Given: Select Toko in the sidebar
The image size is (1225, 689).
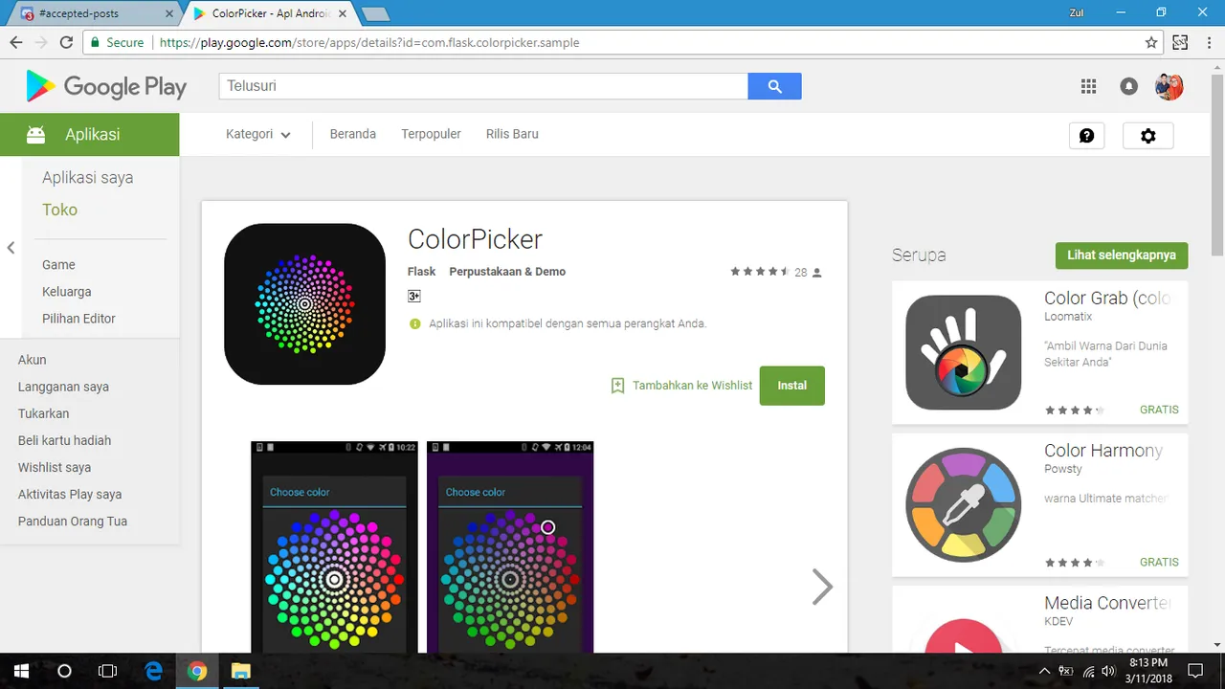Looking at the screenshot, I should click(x=59, y=210).
